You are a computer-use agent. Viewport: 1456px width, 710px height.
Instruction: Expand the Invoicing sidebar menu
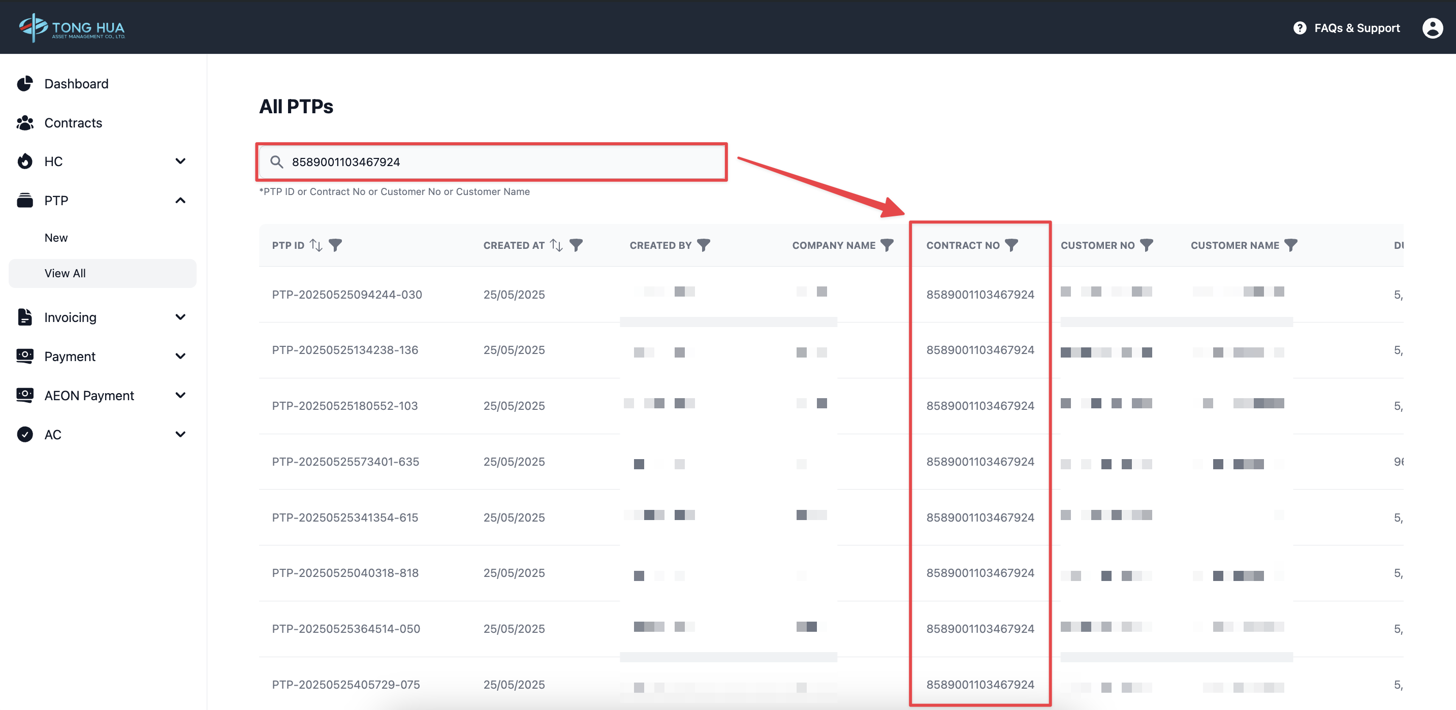click(180, 317)
